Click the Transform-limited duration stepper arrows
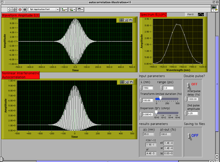 (141, 100)
